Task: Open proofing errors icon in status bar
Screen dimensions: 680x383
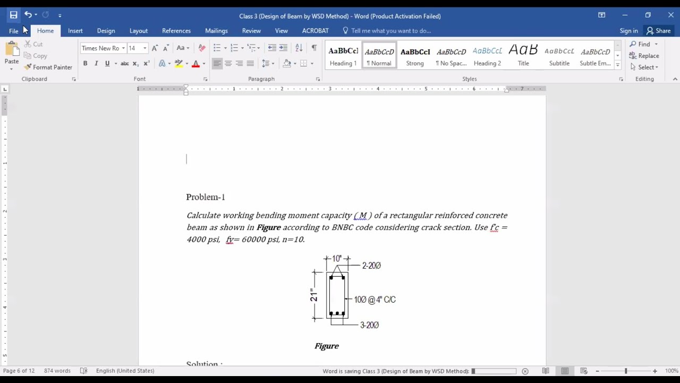Action: pyautogui.click(x=83, y=371)
